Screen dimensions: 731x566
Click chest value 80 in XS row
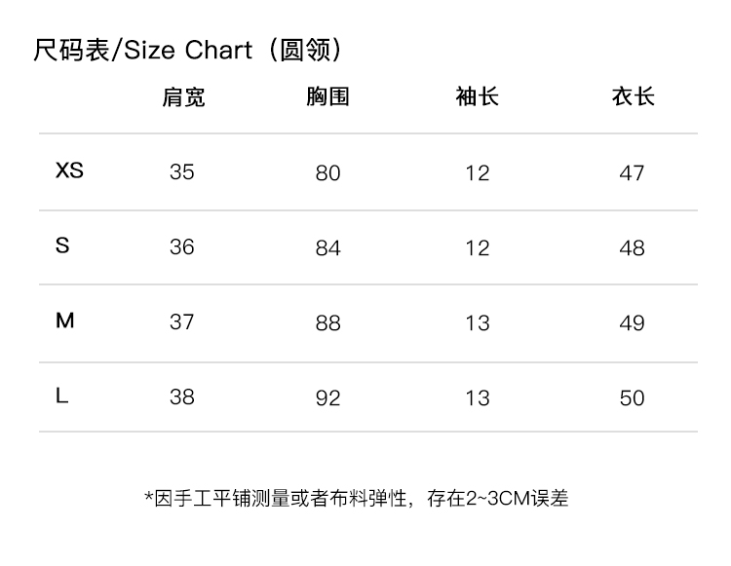tap(328, 172)
